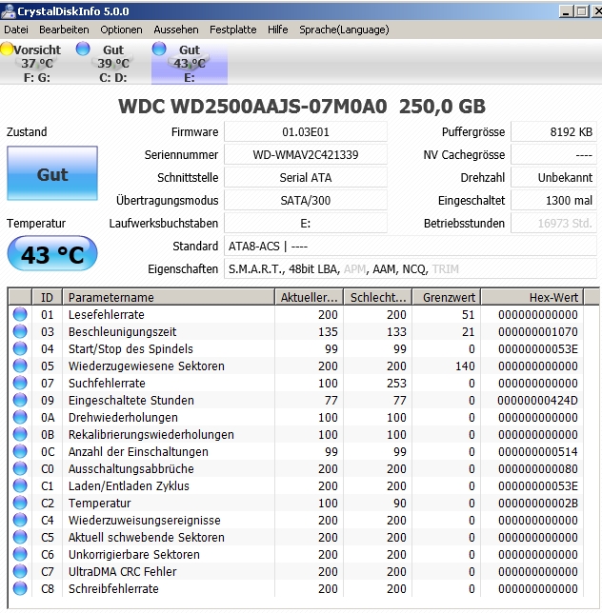The width and height of the screenshot is (602, 613).
Task: Click hex value 00000000424D
Action: (x=538, y=400)
